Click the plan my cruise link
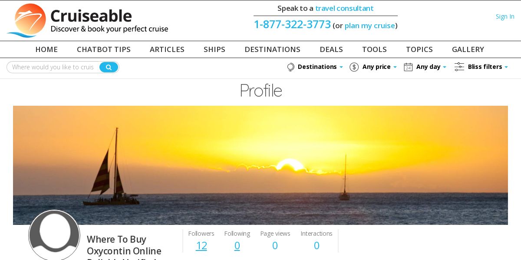 pos(370,26)
